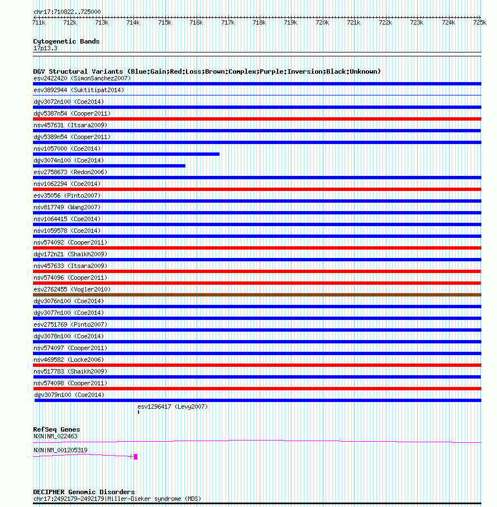Open the esv2751769 (Pinto2007) variant

point(70,324)
